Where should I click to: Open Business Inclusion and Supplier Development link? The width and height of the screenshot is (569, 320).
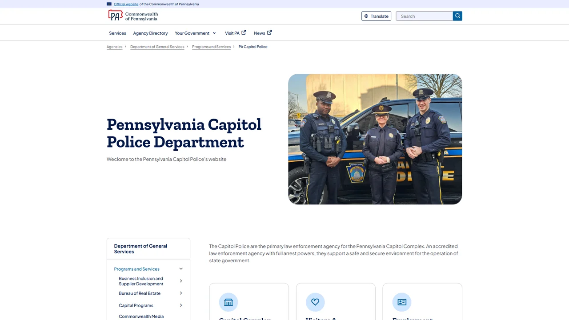pos(141,281)
